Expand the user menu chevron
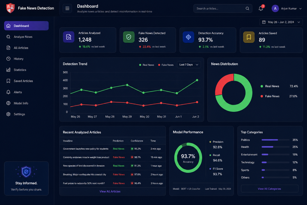Image resolution: width=307 pixels, height=205 pixels. (x=300, y=9)
